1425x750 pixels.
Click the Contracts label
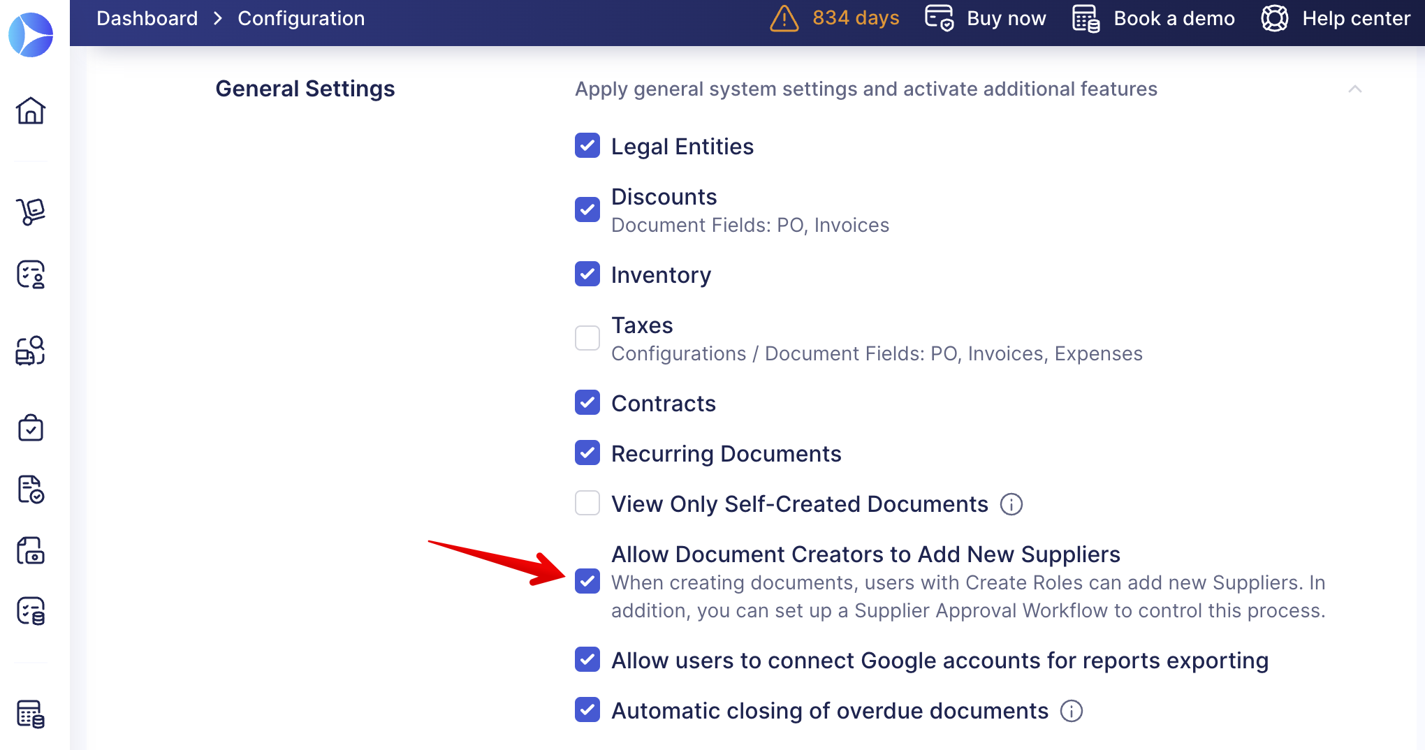(664, 404)
